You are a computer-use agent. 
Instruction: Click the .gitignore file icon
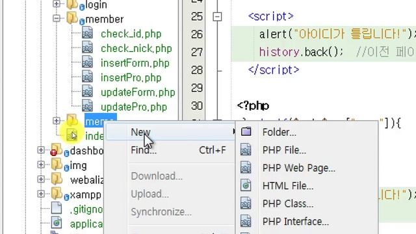[57, 208]
